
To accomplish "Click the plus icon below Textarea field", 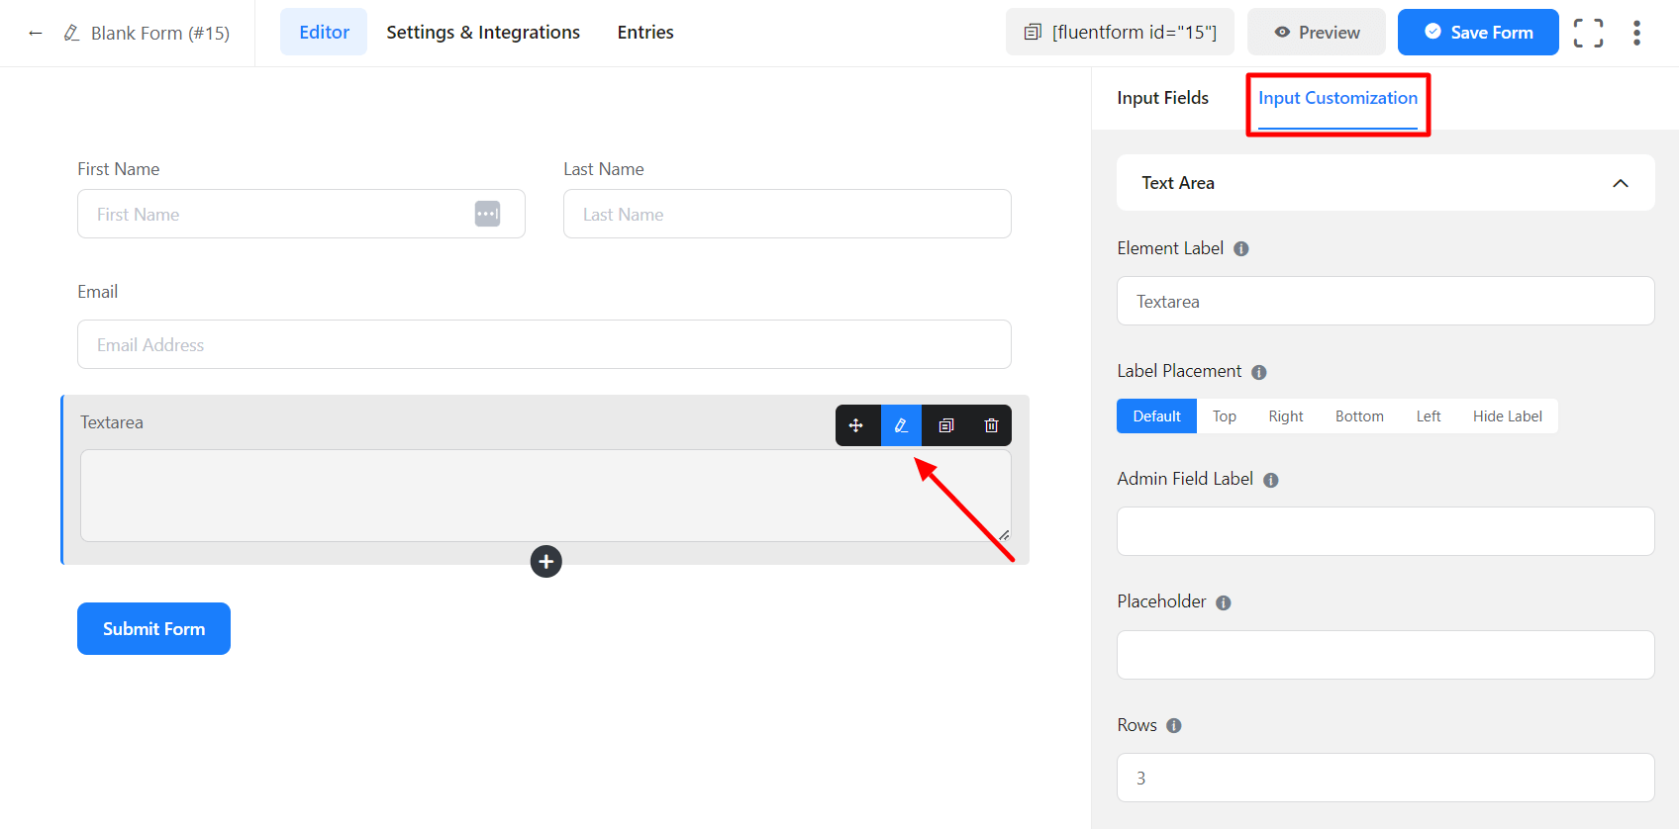I will click(x=545, y=562).
